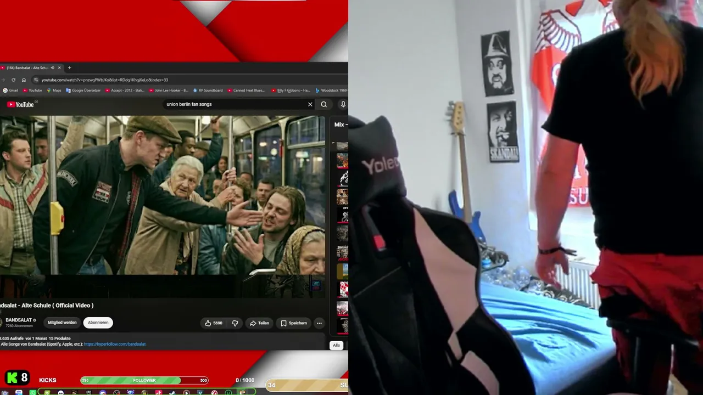Open the site information icon in address bar
The height and width of the screenshot is (395, 703).
(36, 80)
